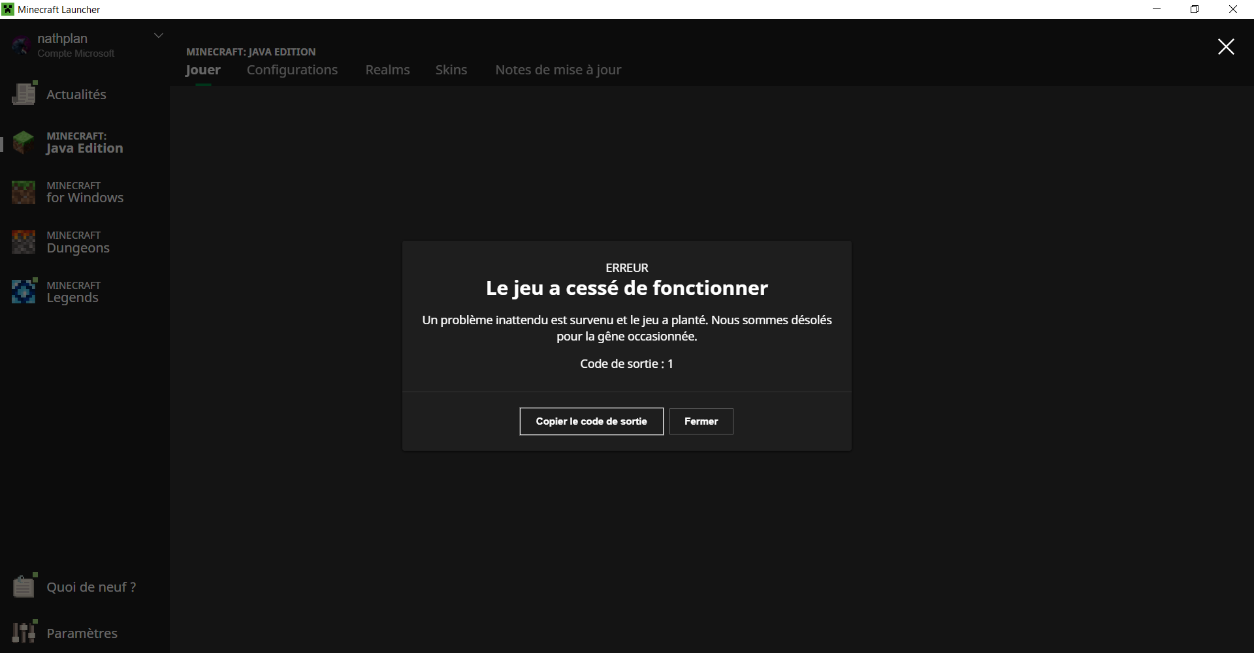Click the ERREUR label in the dialog
Viewport: 1254px width, 653px height.
pos(627,268)
